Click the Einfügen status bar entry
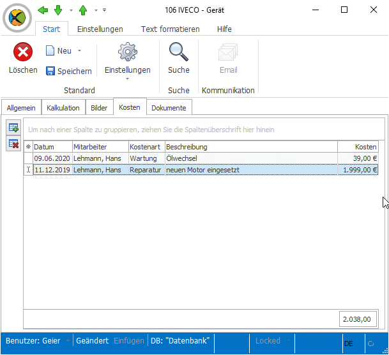389x355 pixels. pyautogui.click(x=129, y=341)
